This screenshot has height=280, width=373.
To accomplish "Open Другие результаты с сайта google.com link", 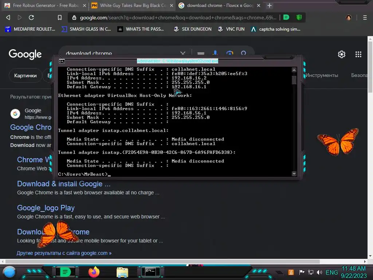I will 64,253.
